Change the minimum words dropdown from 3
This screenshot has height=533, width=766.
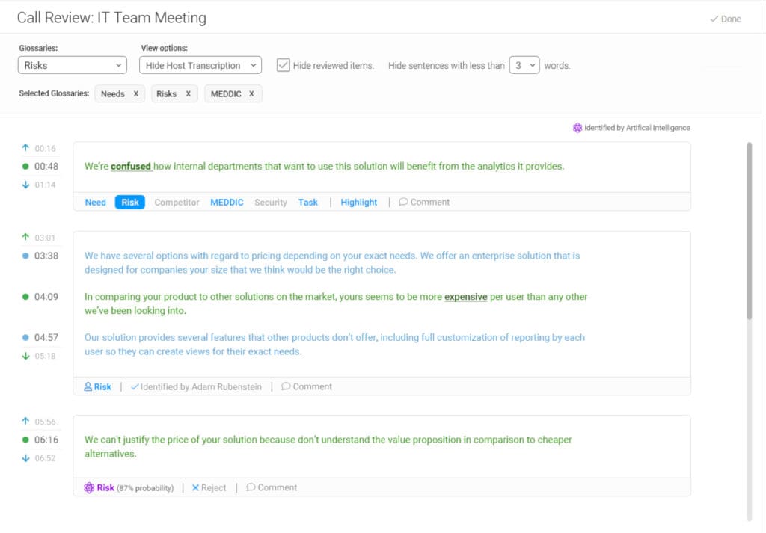[524, 65]
